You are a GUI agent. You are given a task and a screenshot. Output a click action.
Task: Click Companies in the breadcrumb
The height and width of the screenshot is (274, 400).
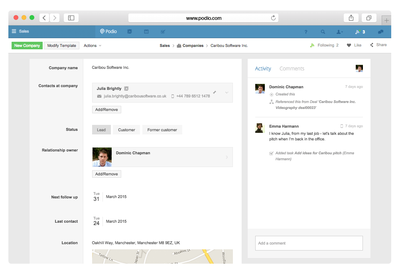tap(193, 46)
